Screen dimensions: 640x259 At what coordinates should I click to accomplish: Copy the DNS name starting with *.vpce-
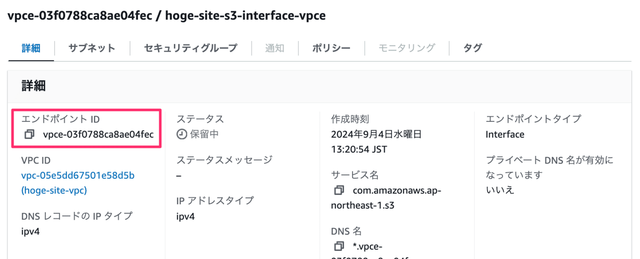[x=339, y=246]
